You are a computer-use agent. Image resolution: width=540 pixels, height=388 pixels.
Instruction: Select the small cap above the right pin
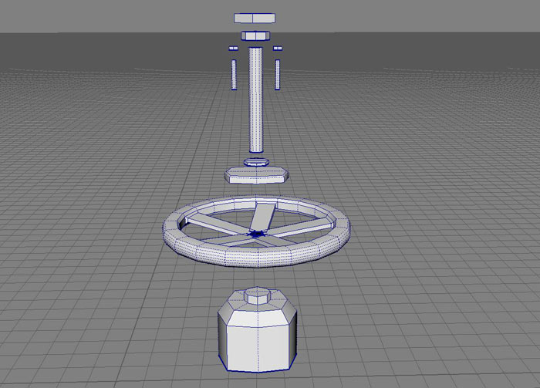pos(277,48)
